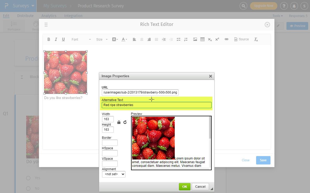Open the notifications bell

click(294, 6)
